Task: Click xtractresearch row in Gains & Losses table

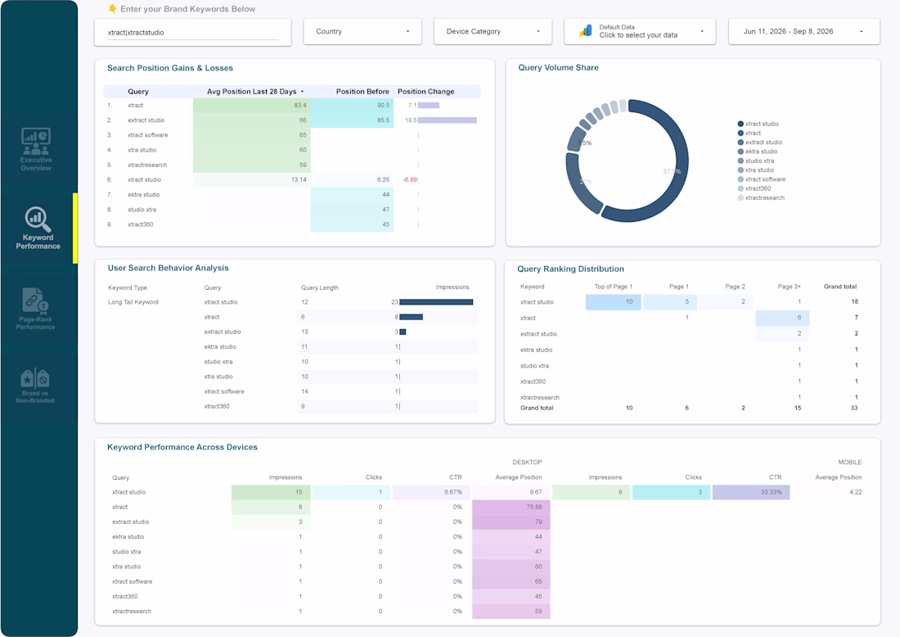Action: click(293, 165)
